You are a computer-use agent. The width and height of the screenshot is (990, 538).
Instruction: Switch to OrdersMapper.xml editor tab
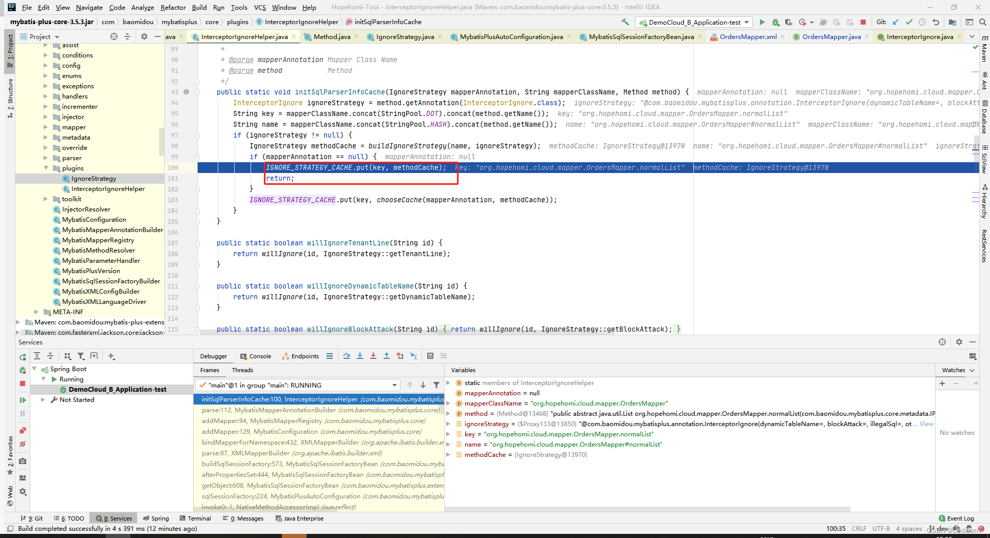[748, 36]
